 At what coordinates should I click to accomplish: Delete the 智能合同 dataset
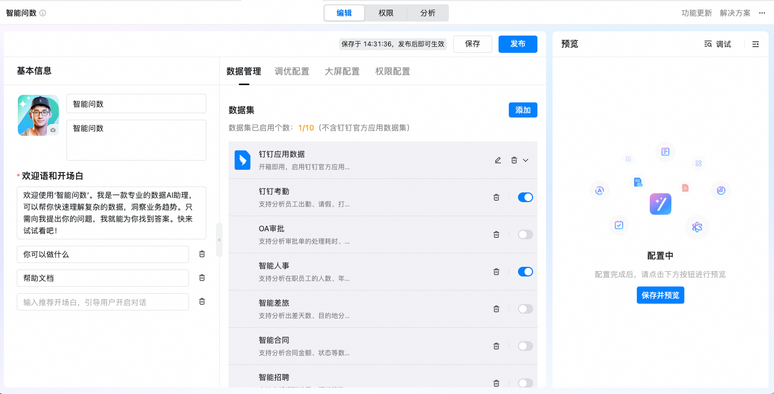pos(496,346)
